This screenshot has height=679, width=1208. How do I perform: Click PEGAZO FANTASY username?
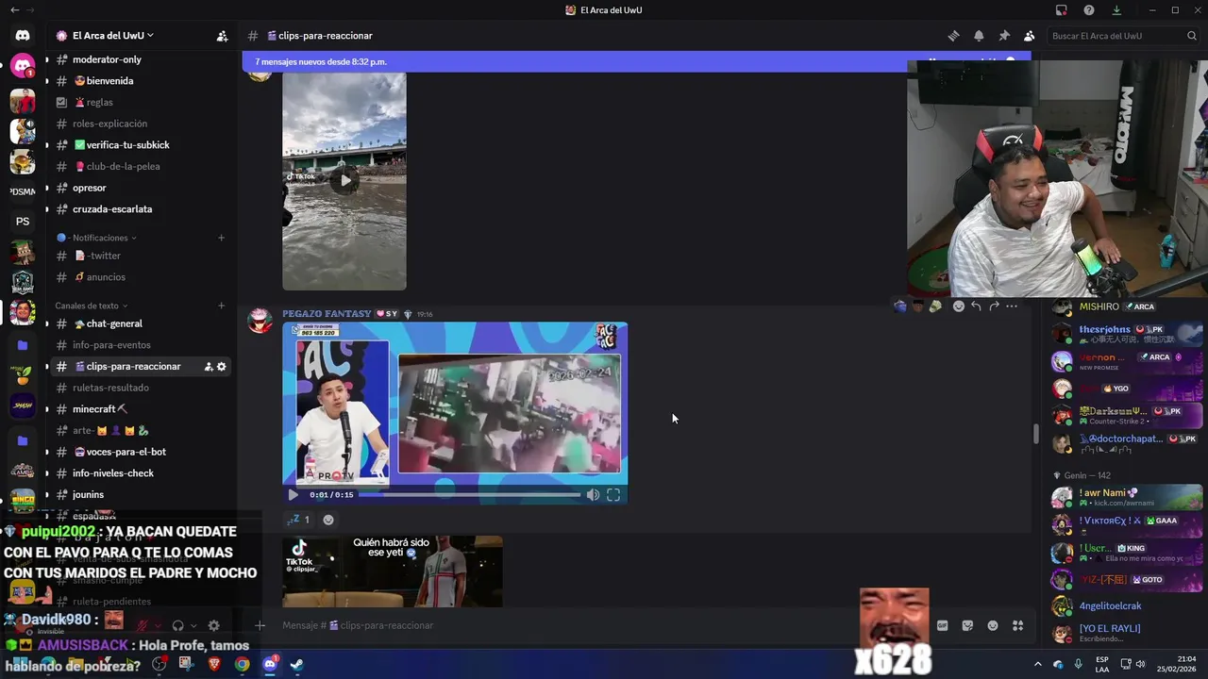[x=327, y=314]
